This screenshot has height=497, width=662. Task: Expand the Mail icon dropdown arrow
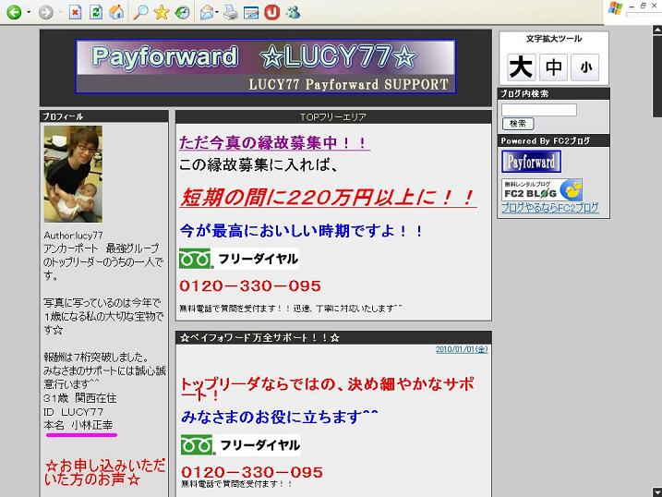(217, 12)
